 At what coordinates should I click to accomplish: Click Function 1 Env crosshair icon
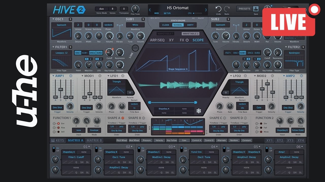(54, 124)
